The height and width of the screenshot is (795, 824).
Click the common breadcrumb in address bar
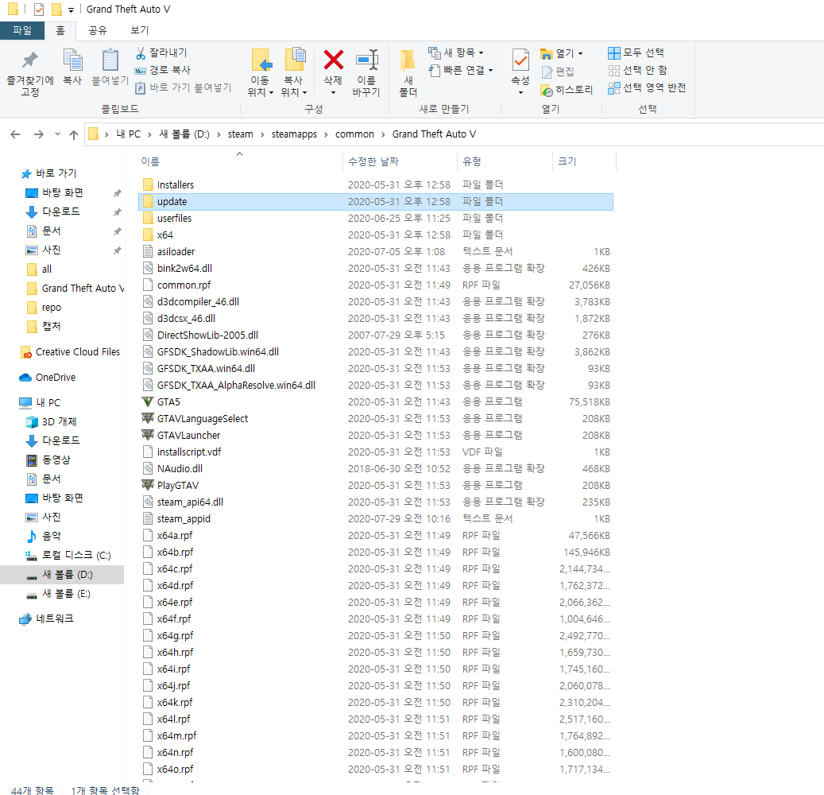tap(354, 134)
